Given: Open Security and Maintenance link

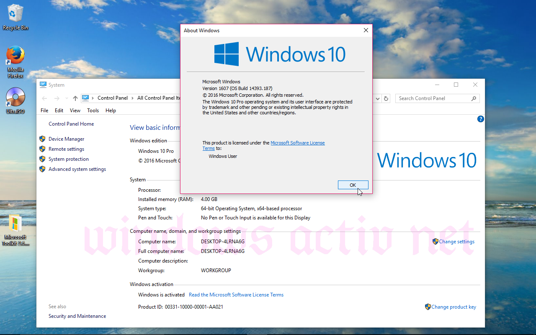Looking at the screenshot, I should pos(77,316).
